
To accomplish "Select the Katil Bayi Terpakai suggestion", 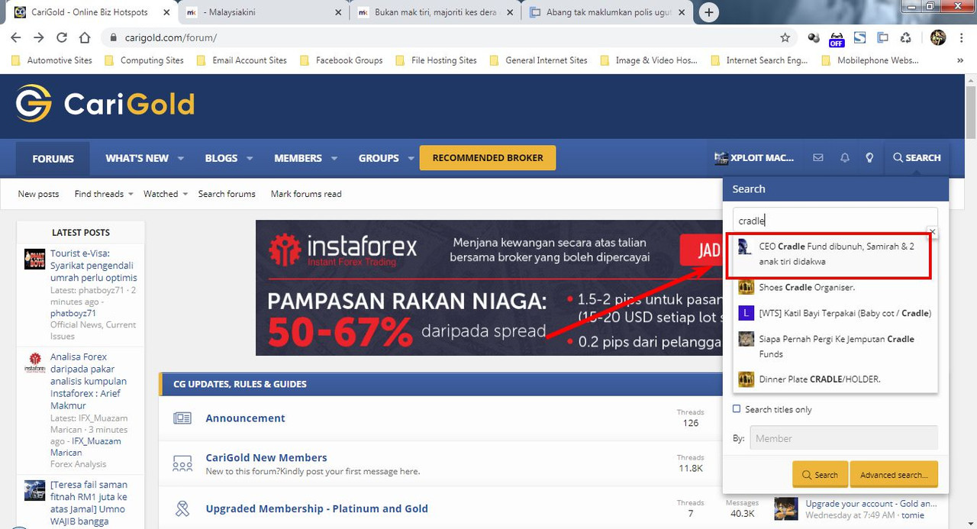I will 835,313.
